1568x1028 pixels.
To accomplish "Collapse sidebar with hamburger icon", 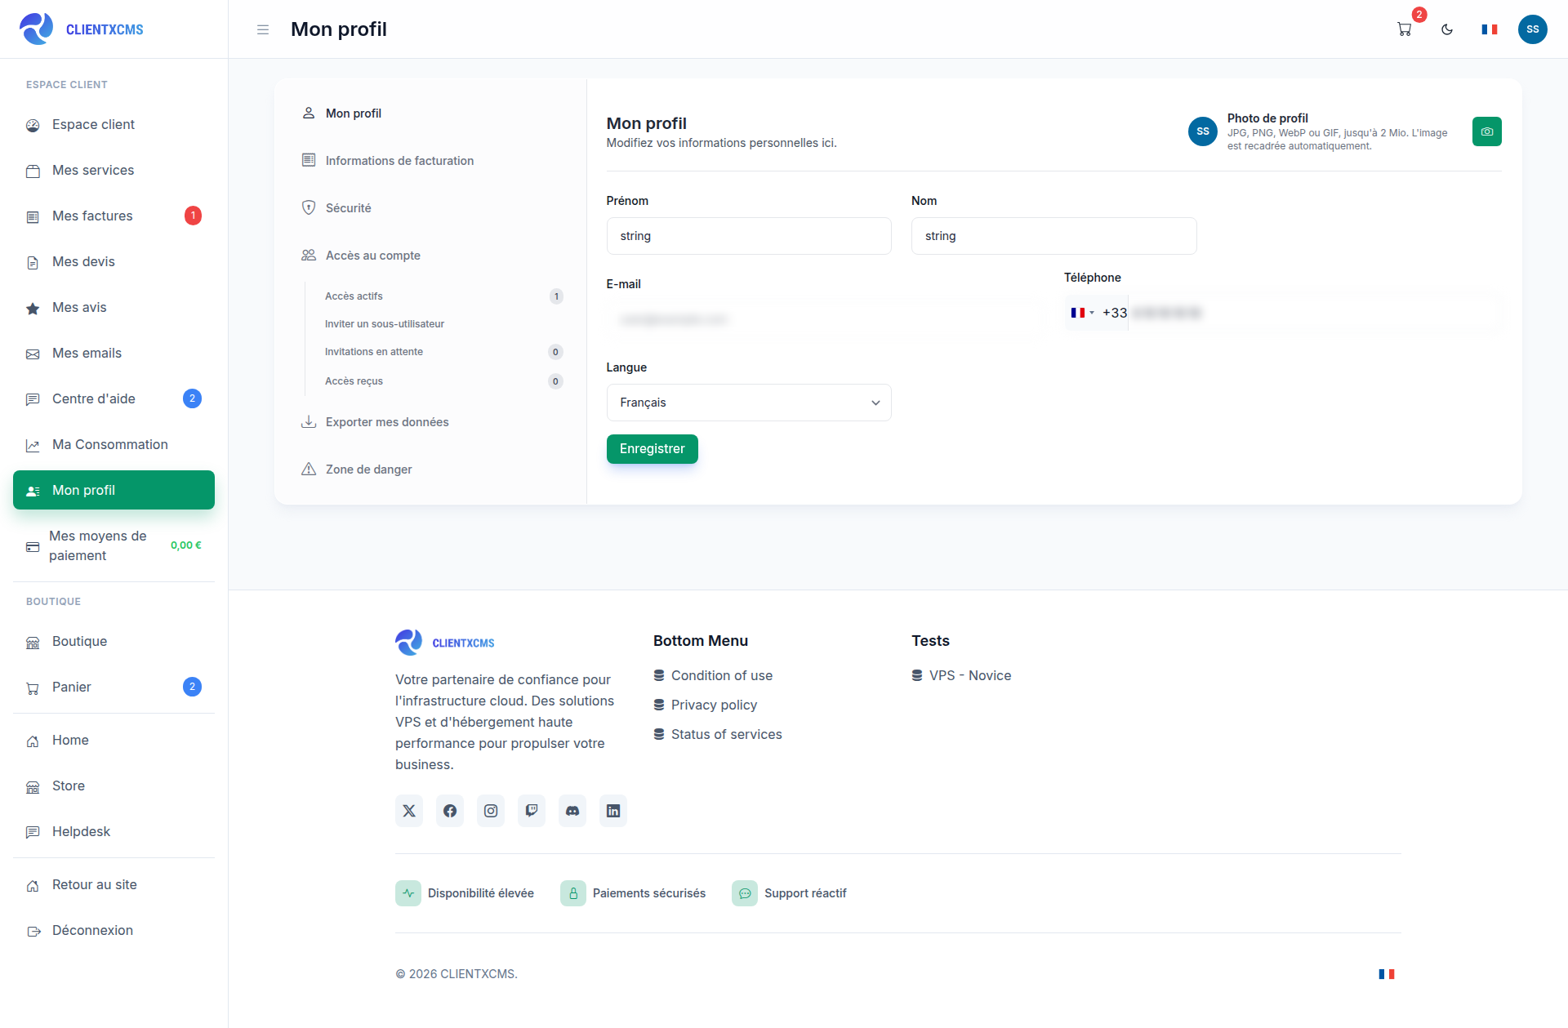I will [263, 29].
